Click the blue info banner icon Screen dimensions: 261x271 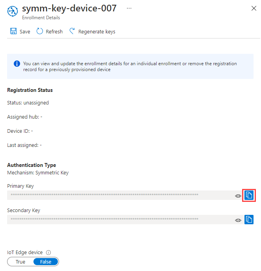[17, 63]
